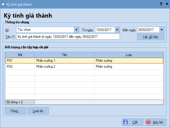The width and height of the screenshot is (170, 128).
Task: Click the Cất save button
Action: [x=132, y=122]
